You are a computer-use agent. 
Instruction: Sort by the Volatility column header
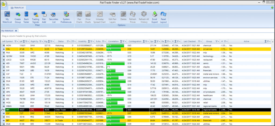click(x=82, y=42)
